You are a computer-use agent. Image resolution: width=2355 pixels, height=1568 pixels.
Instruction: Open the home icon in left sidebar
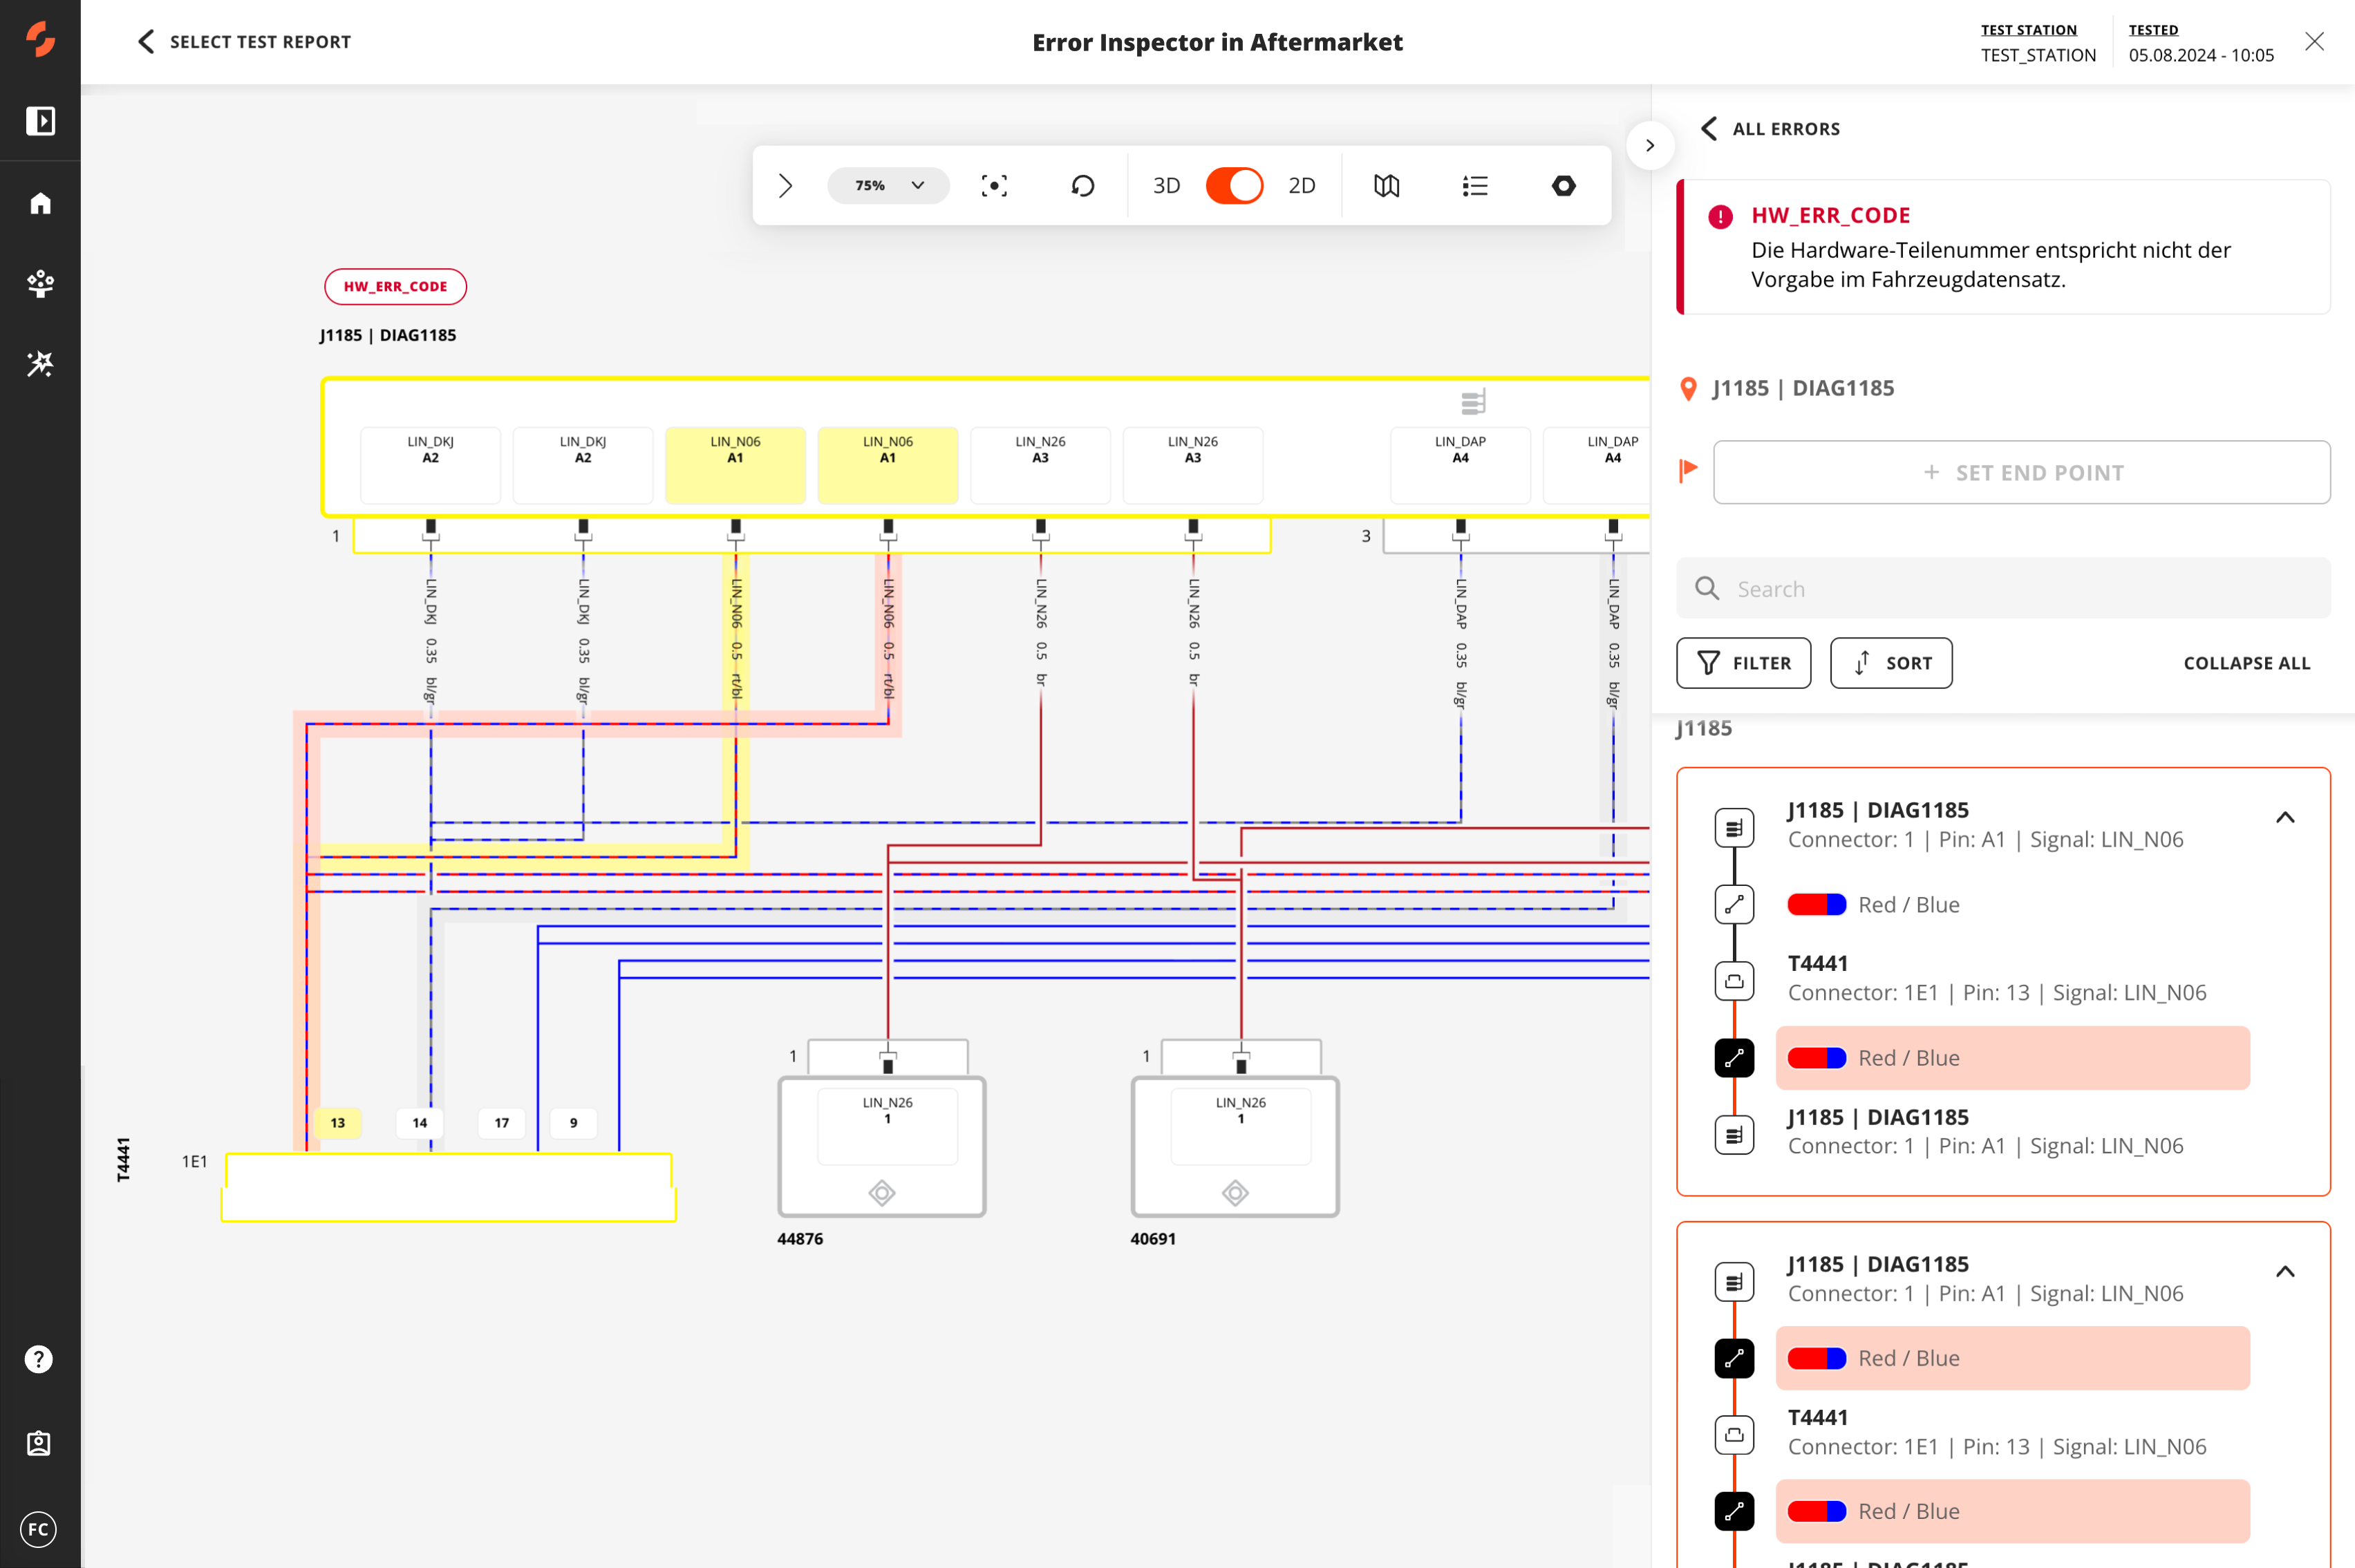[40, 203]
